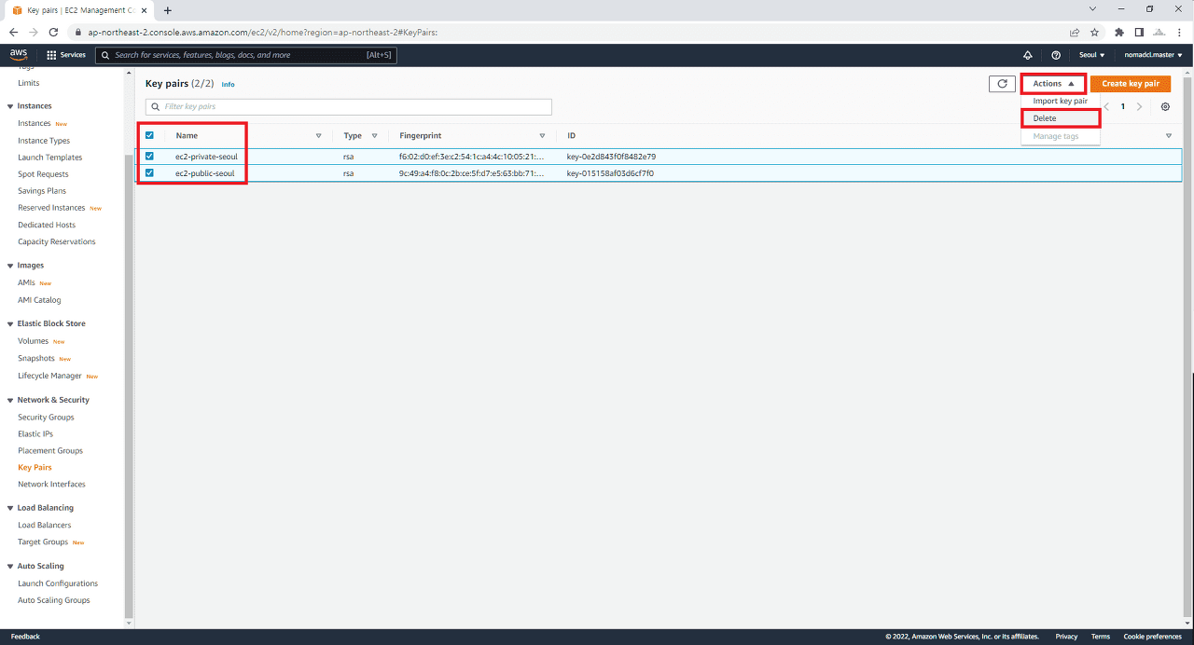Sort by Fingerprint column arrow
The height and width of the screenshot is (645, 1194).
(542, 136)
